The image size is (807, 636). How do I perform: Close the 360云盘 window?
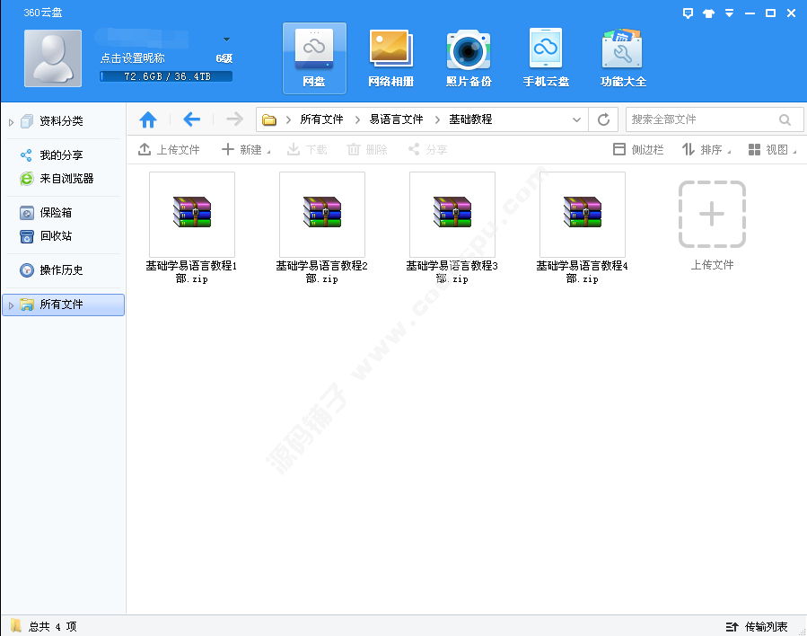point(792,13)
